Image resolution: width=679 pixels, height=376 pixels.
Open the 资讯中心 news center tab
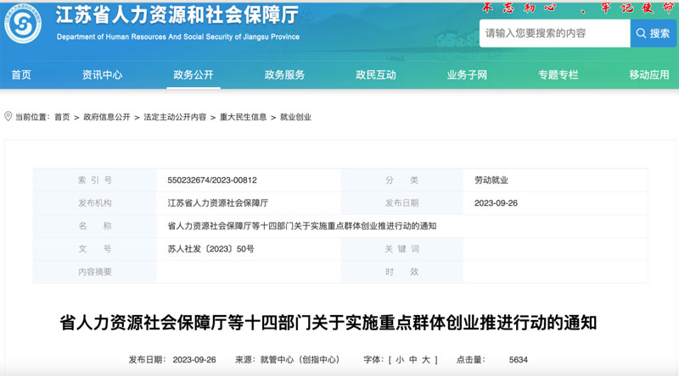[102, 75]
